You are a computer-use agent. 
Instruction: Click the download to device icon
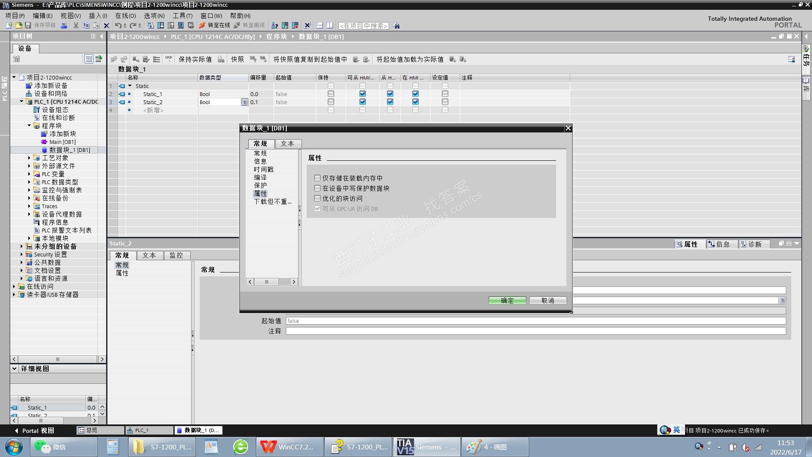161,25
